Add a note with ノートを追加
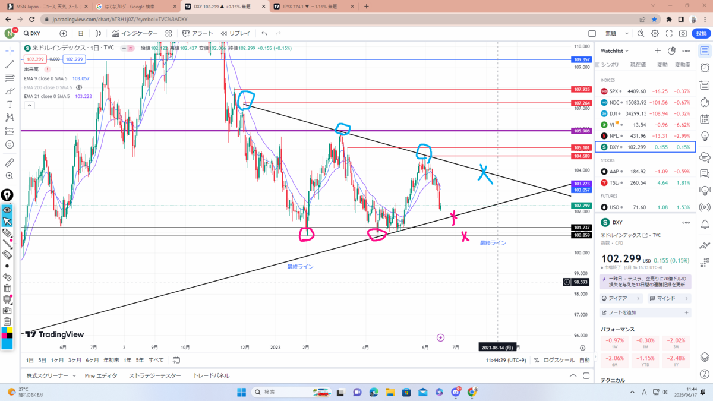The height and width of the screenshot is (401, 713). tap(645, 312)
